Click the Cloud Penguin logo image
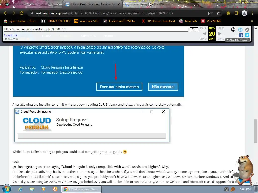The height and width of the screenshot is (193, 258). pos(37,124)
